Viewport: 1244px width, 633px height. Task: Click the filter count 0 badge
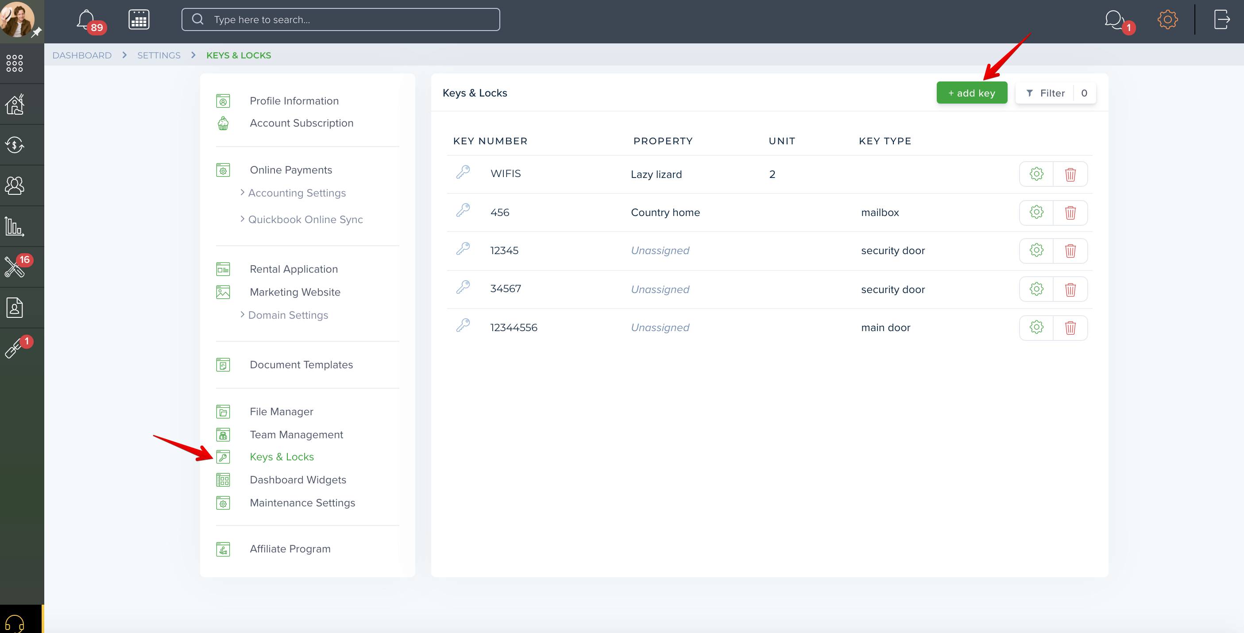[x=1084, y=93]
